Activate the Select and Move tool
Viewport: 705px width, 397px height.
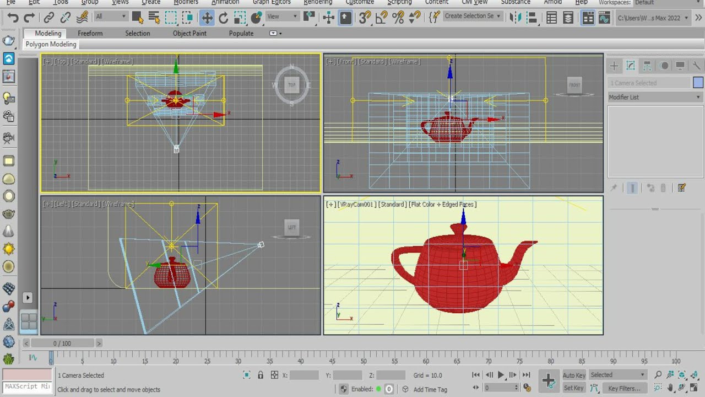207,18
